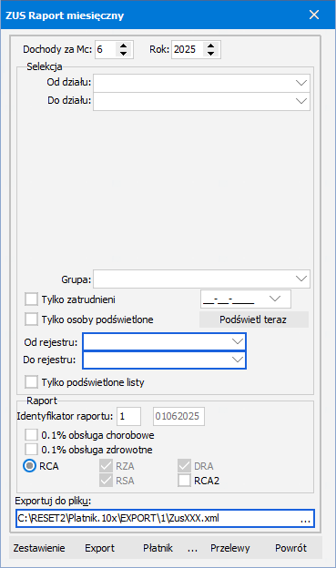
Task: Open the Do rejestru dropdown
Action: pyautogui.click(x=238, y=360)
